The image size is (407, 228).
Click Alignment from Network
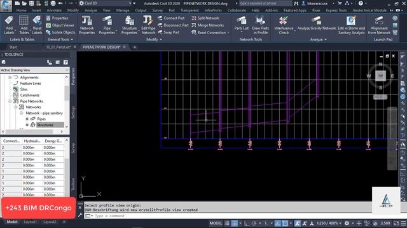[379, 25]
